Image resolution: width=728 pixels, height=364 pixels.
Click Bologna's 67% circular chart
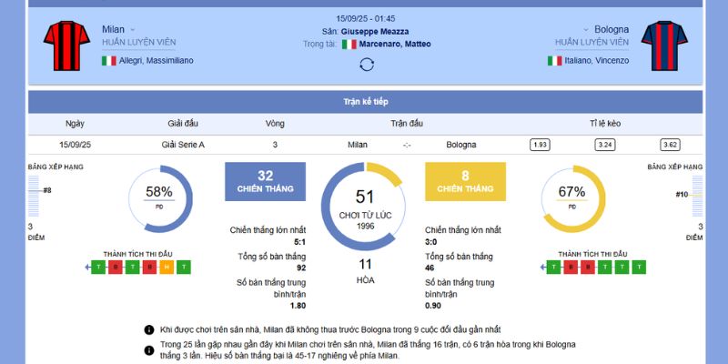pyautogui.click(x=571, y=197)
